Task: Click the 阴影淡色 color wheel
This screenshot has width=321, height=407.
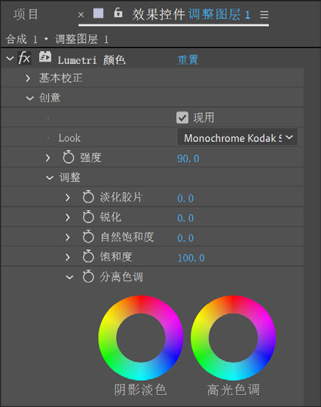Action: coord(141,338)
